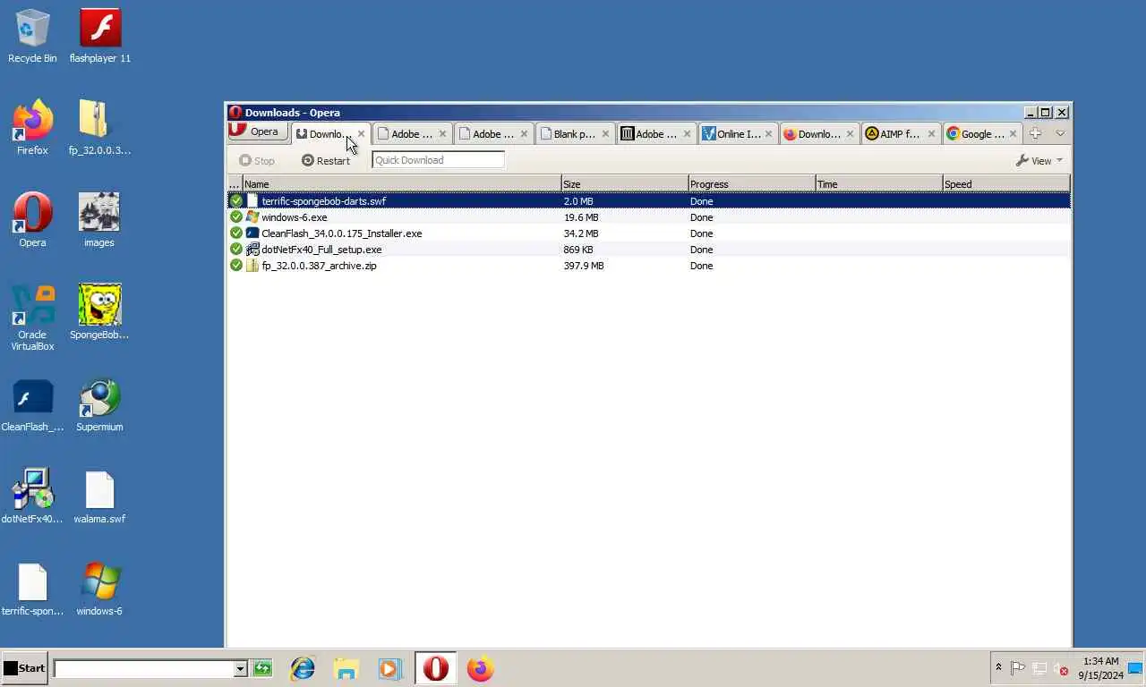Select CleanFlash_34.0.0.175_Installer.exe download
This screenshot has width=1146, height=687.
click(649, 233)
